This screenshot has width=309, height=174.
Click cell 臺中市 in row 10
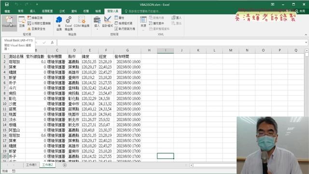[74, 104]
